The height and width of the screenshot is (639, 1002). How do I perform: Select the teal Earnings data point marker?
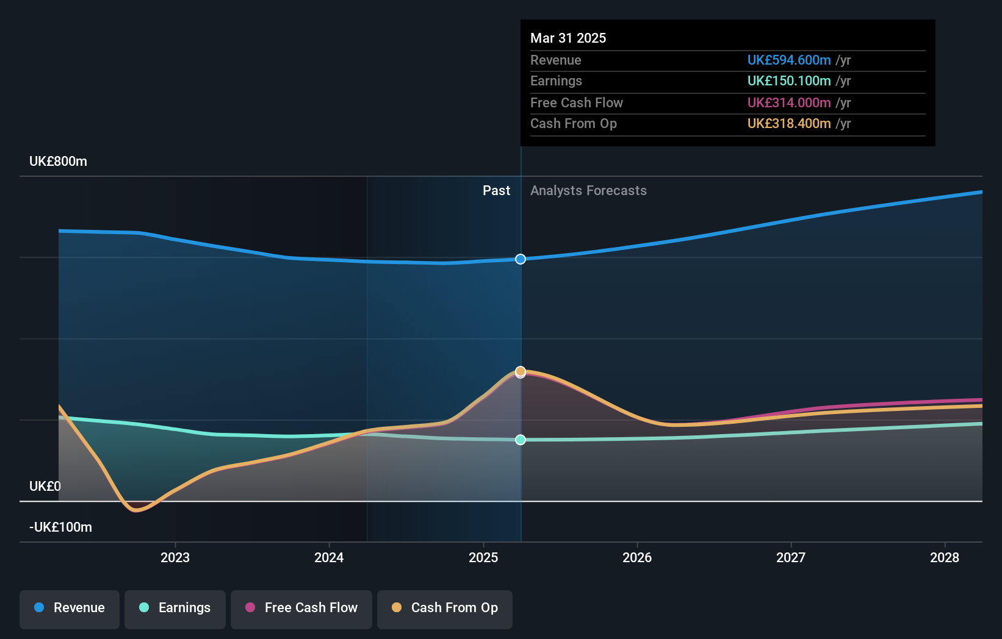[520, 440]
